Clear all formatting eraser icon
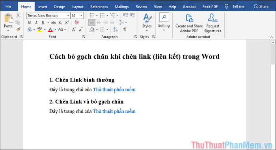Image resolution: width=276 pixels, height=150 pixels. click(x=76, y=22)
